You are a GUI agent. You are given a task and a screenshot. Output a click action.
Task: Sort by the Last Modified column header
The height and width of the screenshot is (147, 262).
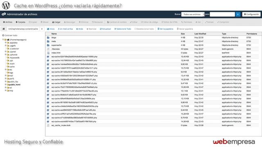[200, 34]
